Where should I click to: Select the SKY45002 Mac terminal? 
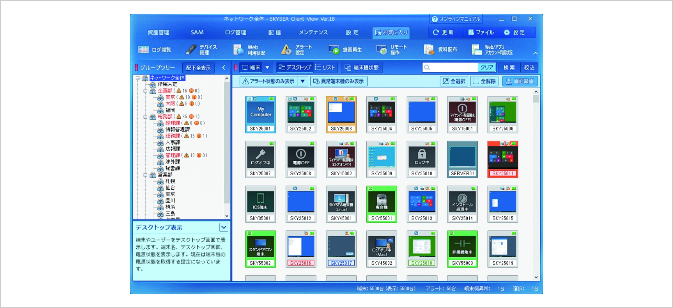tap(381, 249)
